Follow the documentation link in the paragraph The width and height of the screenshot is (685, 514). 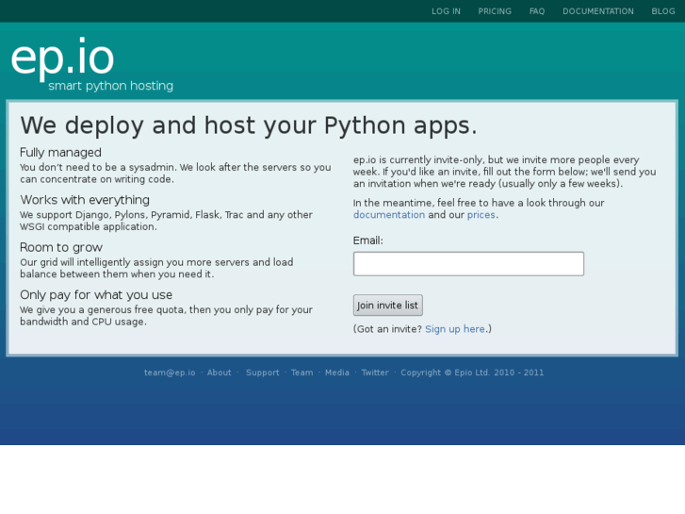389,215
